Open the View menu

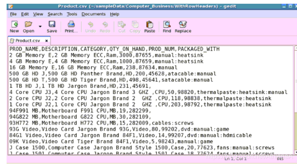(38, 14)
